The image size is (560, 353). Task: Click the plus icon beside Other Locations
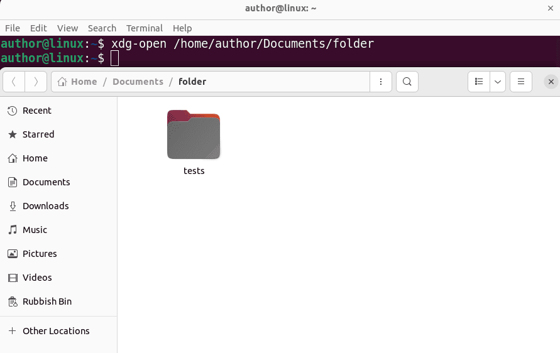[12, 331]
